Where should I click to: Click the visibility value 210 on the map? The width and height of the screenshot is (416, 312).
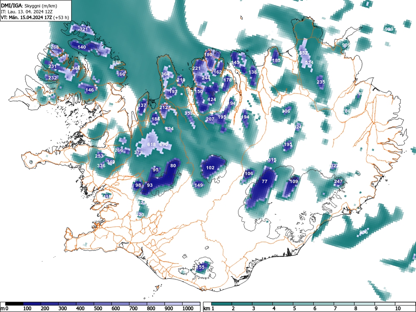tap(181, 80)
